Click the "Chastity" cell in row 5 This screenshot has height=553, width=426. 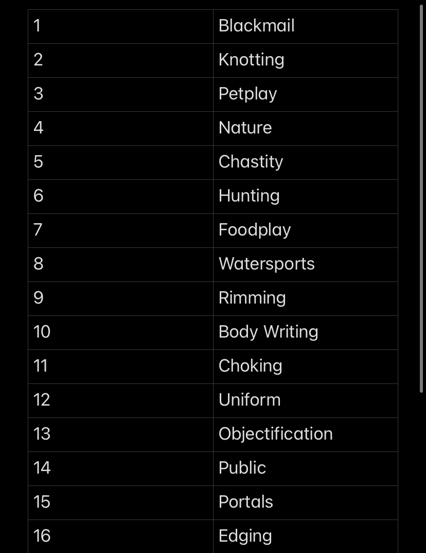tap(251, 162)
